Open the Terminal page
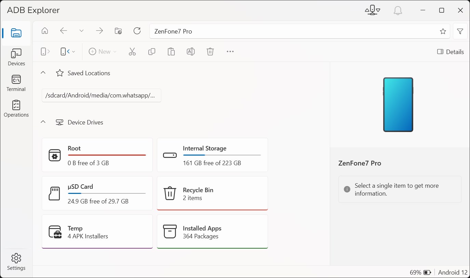Screen dimensions: 470x278 pos(16,83)
